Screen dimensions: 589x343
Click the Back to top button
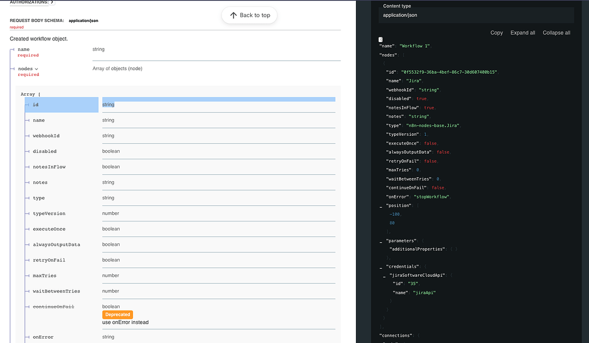point(249,16)
